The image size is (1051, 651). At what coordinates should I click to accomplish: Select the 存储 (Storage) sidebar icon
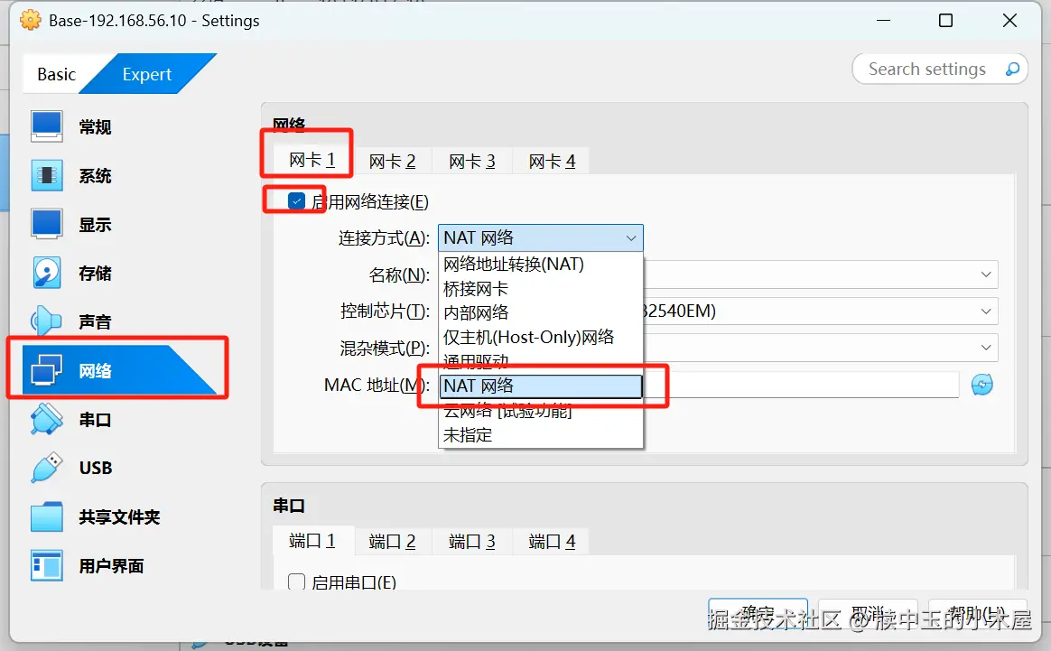(94, 273)
